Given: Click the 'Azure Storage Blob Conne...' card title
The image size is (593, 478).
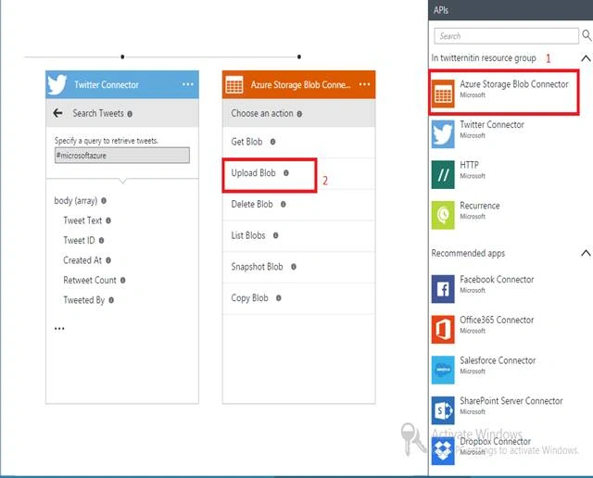Looking at the screenshot, I should 300,84.
